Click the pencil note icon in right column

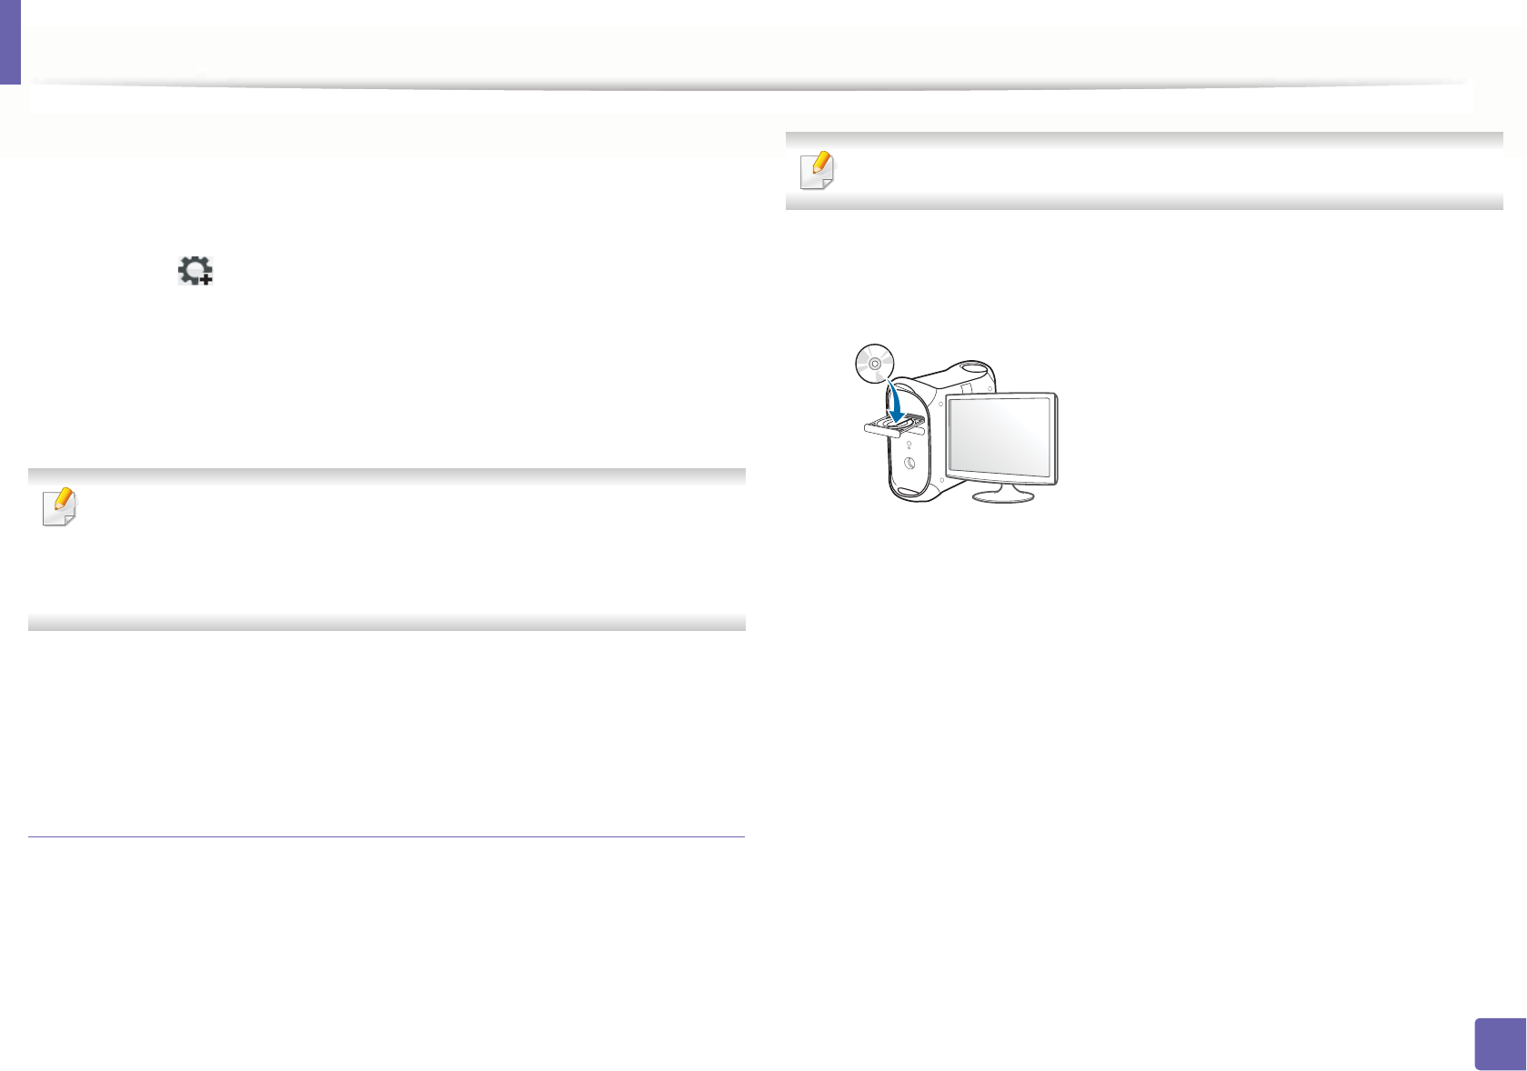click(818, 171)
